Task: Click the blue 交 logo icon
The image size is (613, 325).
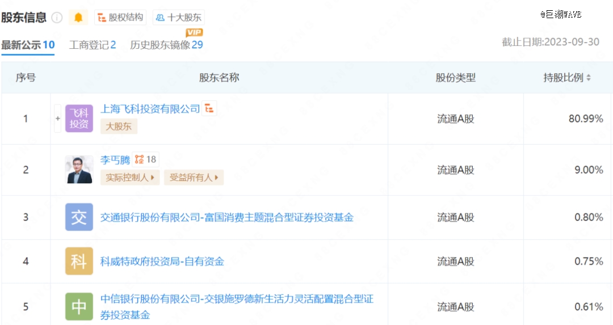Action: click(79, 217)
